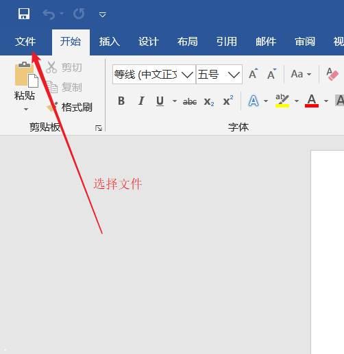Screen dimensions: 344x354
Task: Select the 布局 ribbon tab
Action: point(188,42)
